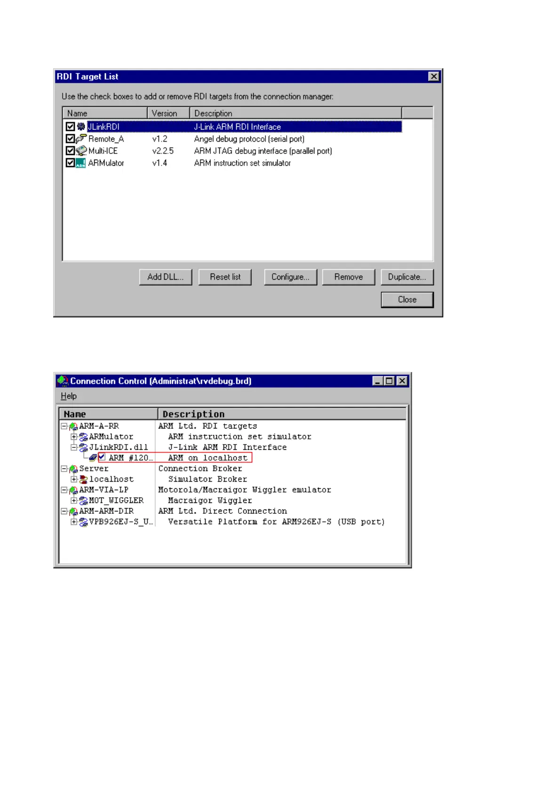
Task: Click the Remove button
Action: tap(349, 277)
